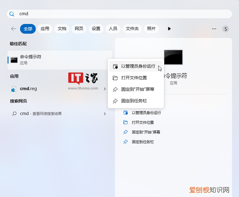Switch to the 应用 filter tab
The image size is (239, 197).
[45, 29]
